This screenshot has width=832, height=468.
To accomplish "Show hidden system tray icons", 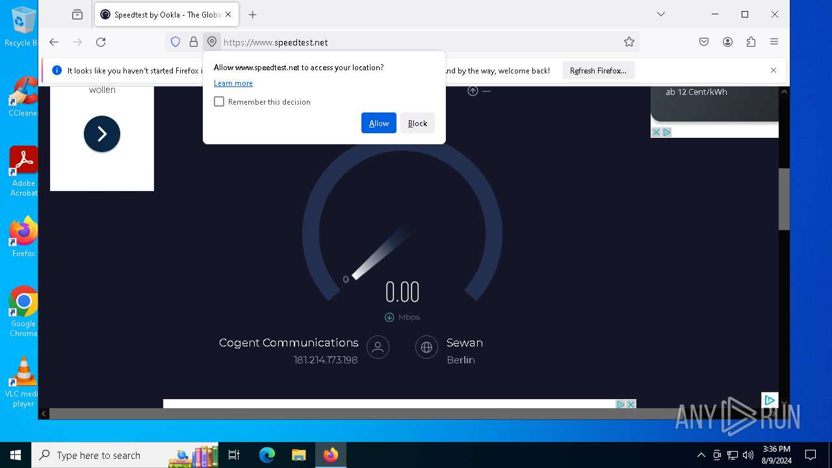I will click(x=701, y=455).
